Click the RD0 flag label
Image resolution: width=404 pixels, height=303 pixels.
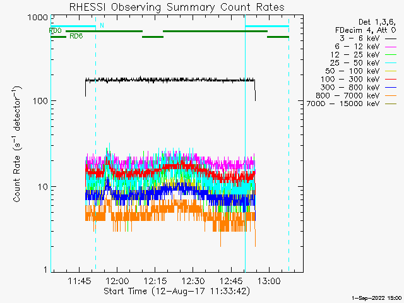coord(55,31)
